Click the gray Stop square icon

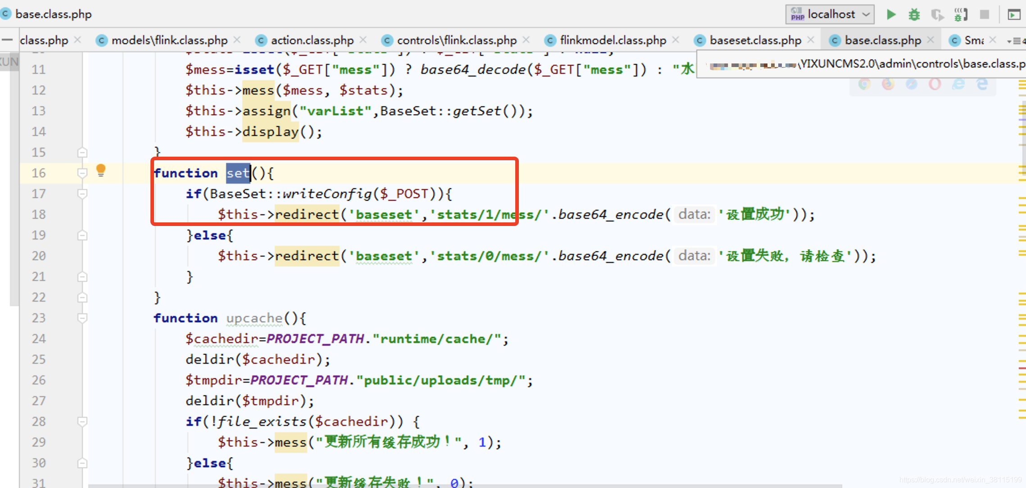[x=985, y=14]
